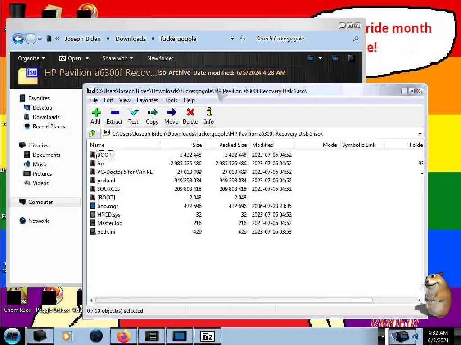The width and height of the screenshot is (461, 345).
Task: Click New folder in Explorer
Action: coord(160,58)
